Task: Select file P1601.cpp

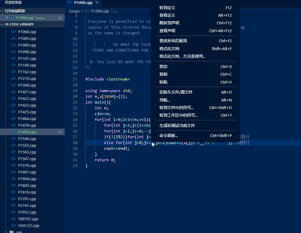Action: tap(27, 172)
